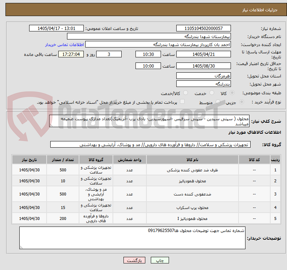Click the response deadline date 1405/04/21

click(x=203, y=54)
